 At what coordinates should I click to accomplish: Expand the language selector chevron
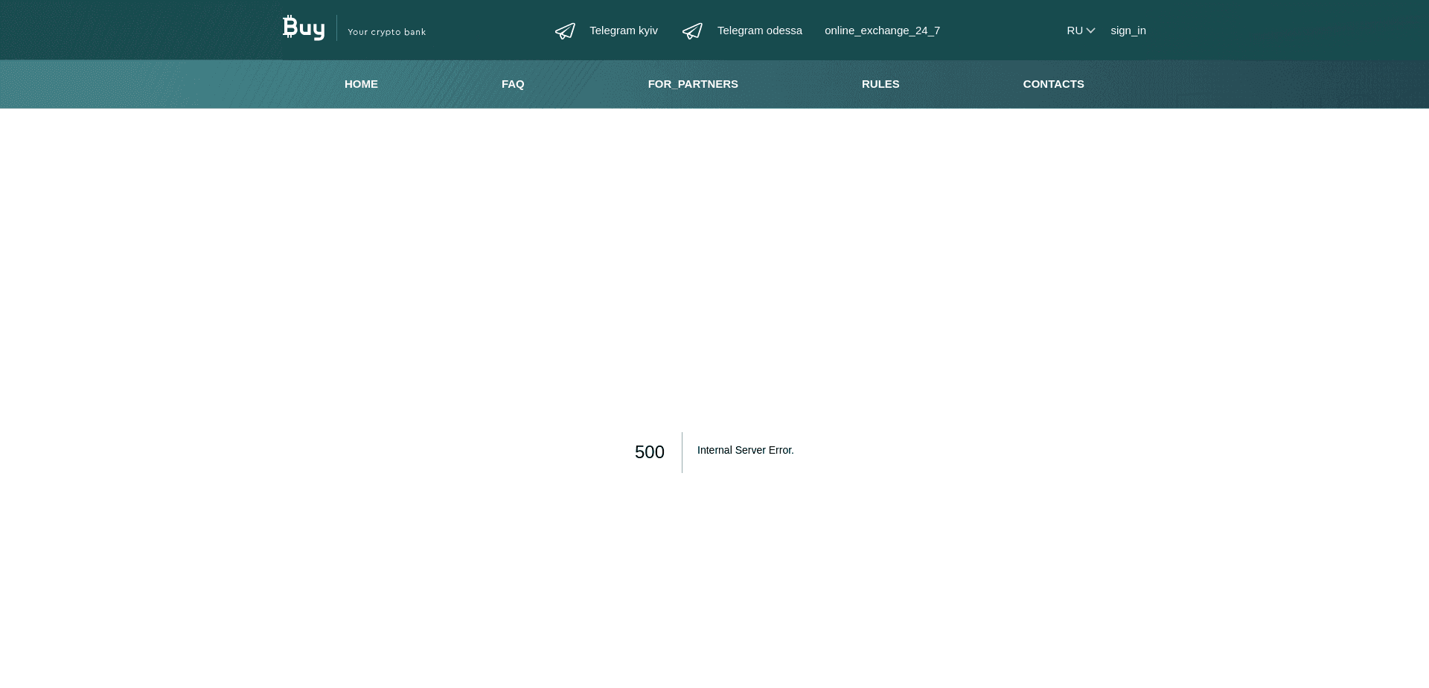click(1090, 30)
